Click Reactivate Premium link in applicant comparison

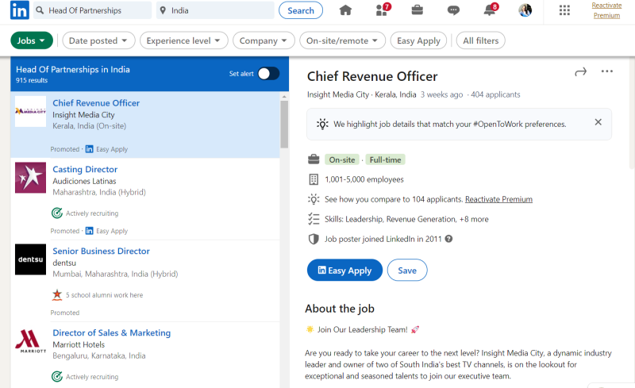498,199
